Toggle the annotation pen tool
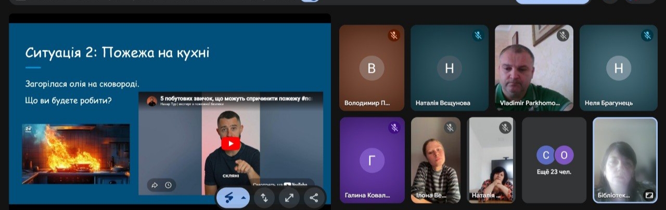The height and width of the screenshot is (210, 666). tap(228, 198)
